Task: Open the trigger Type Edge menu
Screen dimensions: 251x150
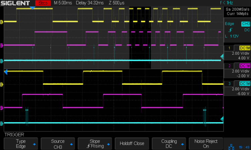Action: (x=21, y=143)
